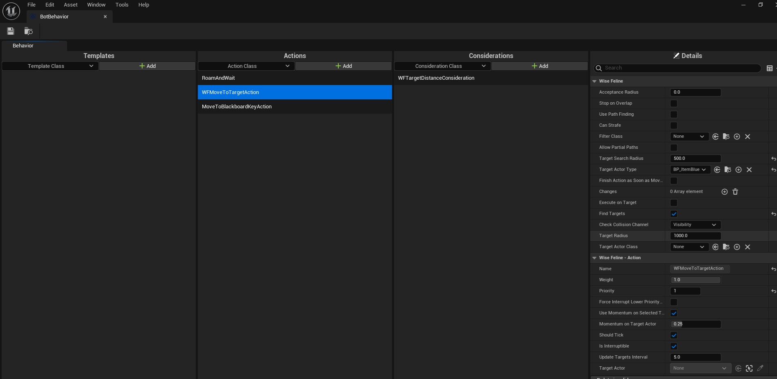Toggle the Should Tick checkbox
777x379 pixels.
pyautogui.click(x=674, y=335)
